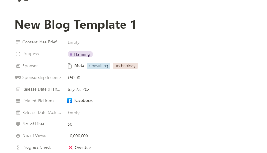
Task: Edit the page title New Blog Template 1
Action: pyautogui.click(x=75, y=25)
